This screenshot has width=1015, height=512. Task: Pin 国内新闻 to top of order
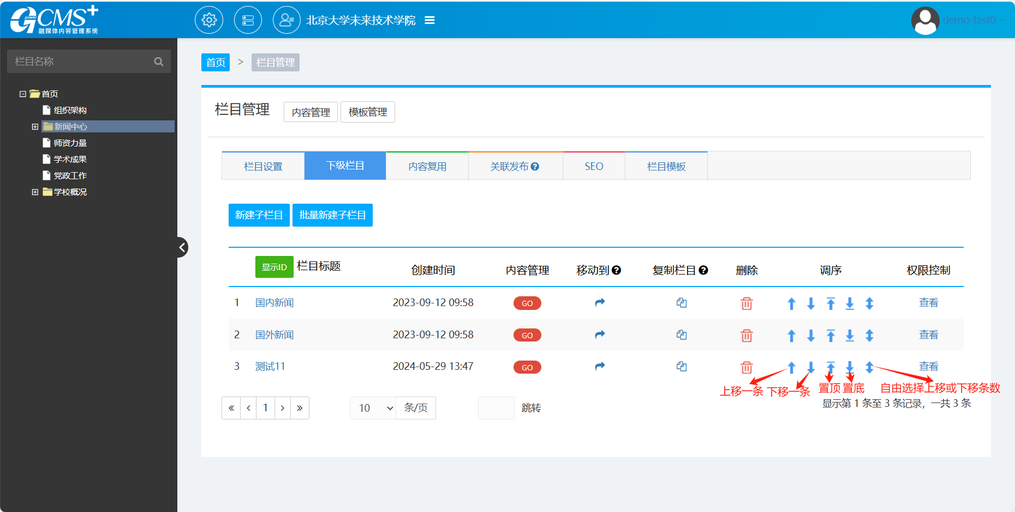coord(831,303)
